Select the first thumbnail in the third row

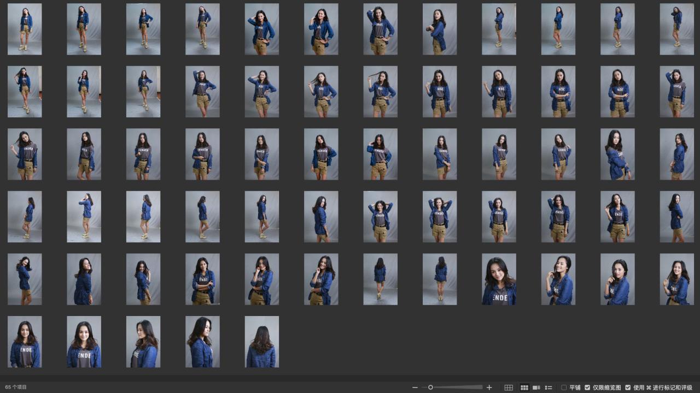[x=25, y=154]
